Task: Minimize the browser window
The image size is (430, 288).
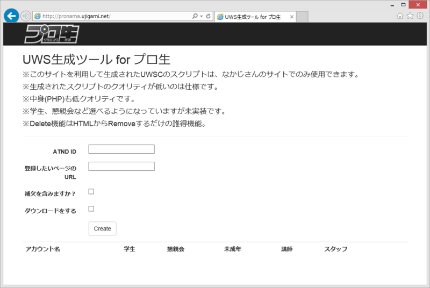Action: point(392,5)
